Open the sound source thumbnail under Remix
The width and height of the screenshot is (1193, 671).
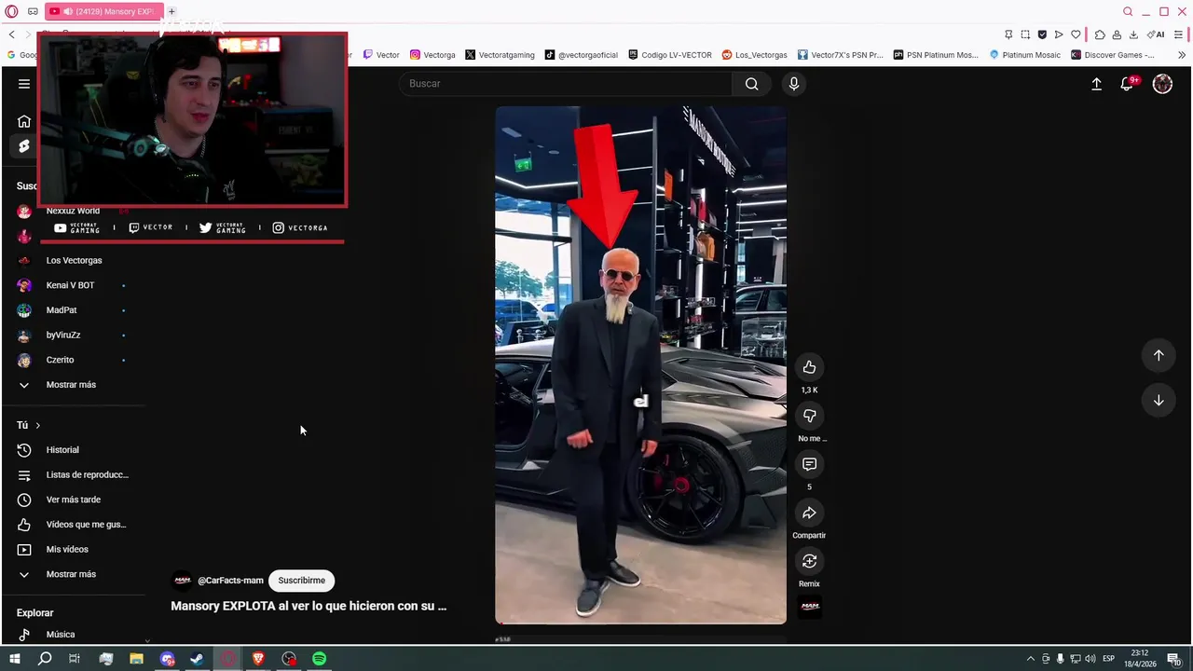pyautogui.click(x=810, y=607)
